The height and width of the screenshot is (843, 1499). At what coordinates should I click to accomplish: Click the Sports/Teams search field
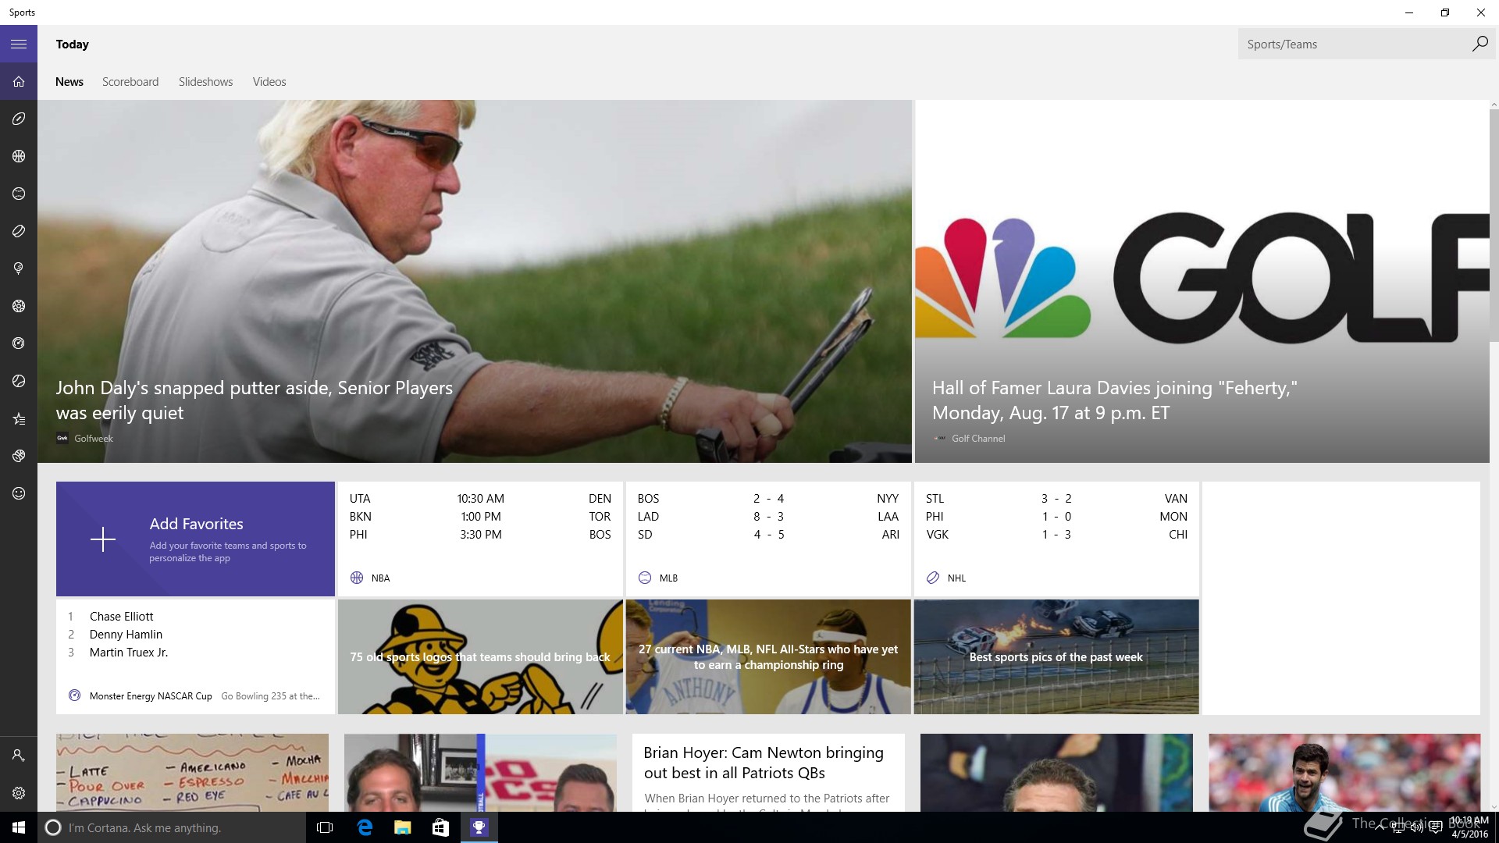[x=1355, y=44]
